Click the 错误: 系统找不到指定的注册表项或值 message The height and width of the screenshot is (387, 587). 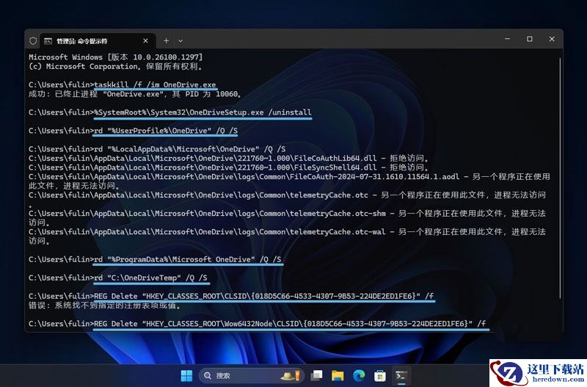pyautogui.click(x=105, y=305)
